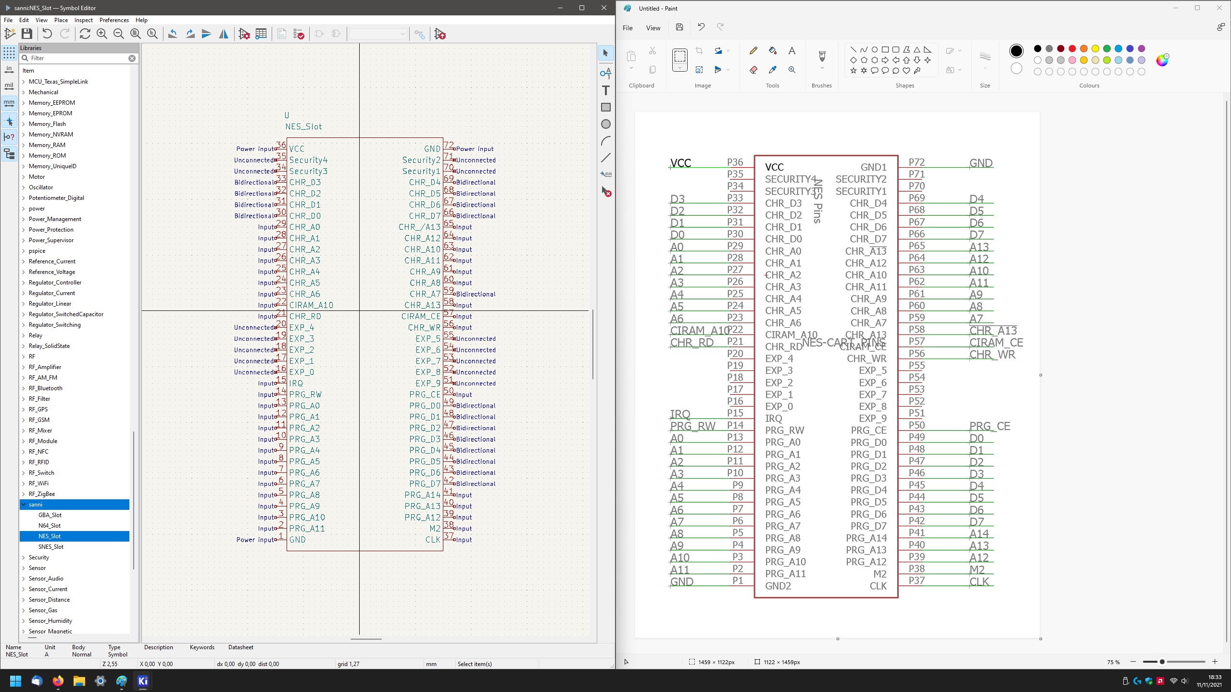This screenshot has width=1231, height=692.
Task: Expand the Memory_Flash library
Action: [x=24, y=124]
